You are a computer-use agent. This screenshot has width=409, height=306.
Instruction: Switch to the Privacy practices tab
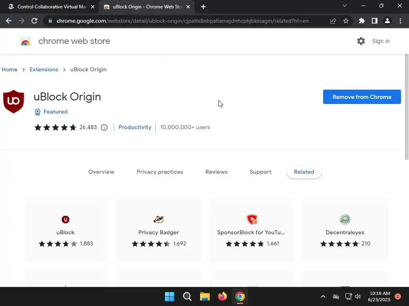[160, 172]
